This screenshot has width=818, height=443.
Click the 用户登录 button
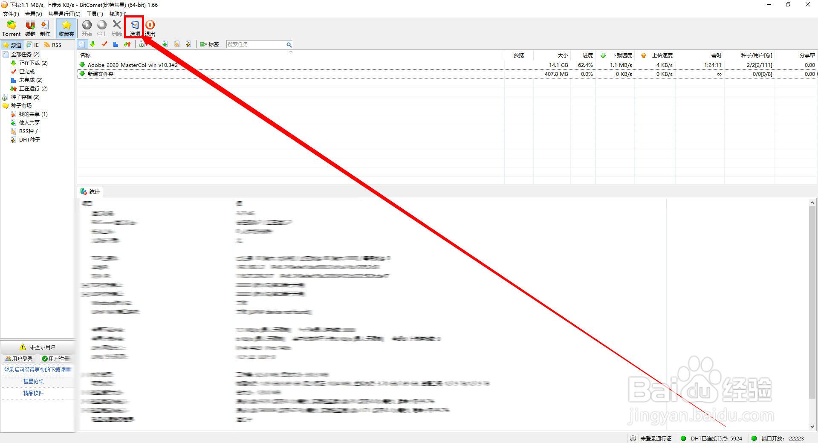[19, 359]
